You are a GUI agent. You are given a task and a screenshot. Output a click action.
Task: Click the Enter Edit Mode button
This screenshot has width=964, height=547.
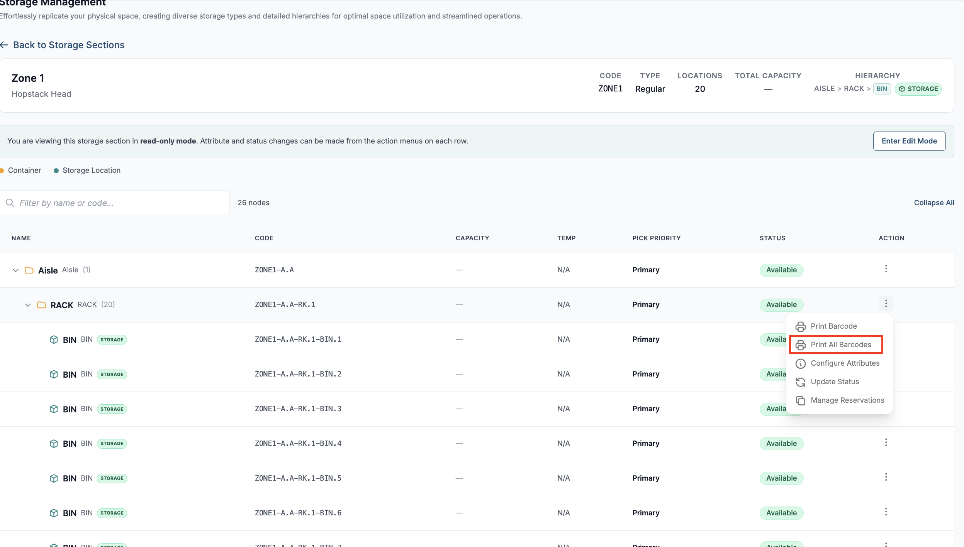point(909,141)
